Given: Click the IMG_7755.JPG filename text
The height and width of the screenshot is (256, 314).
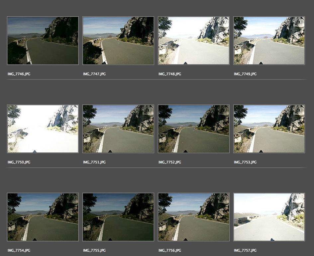Looking at the screenshot, I should click(94, 250).
